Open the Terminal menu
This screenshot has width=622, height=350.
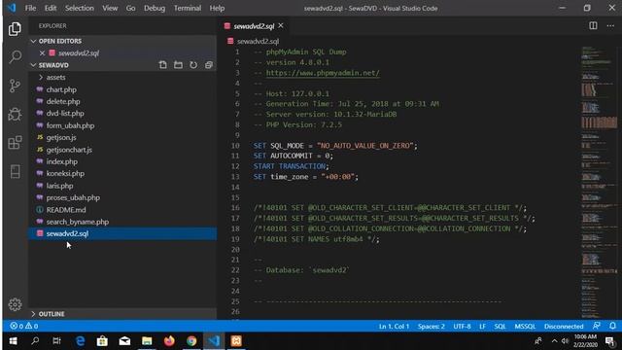coord(188,8)
